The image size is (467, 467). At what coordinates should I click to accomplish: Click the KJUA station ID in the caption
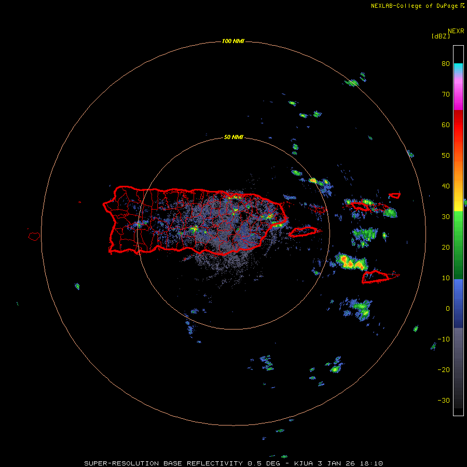(304, 463)
